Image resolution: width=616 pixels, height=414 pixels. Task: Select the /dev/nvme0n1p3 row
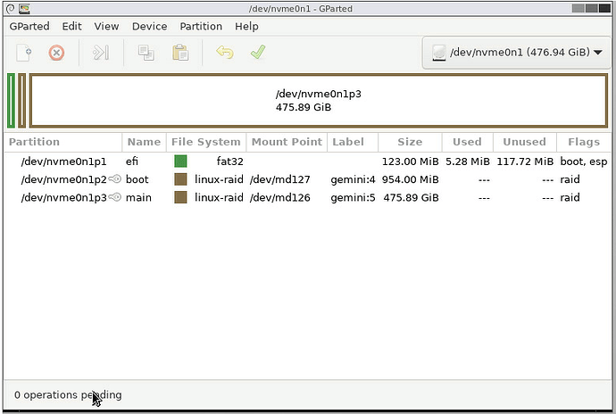(308, 197)
